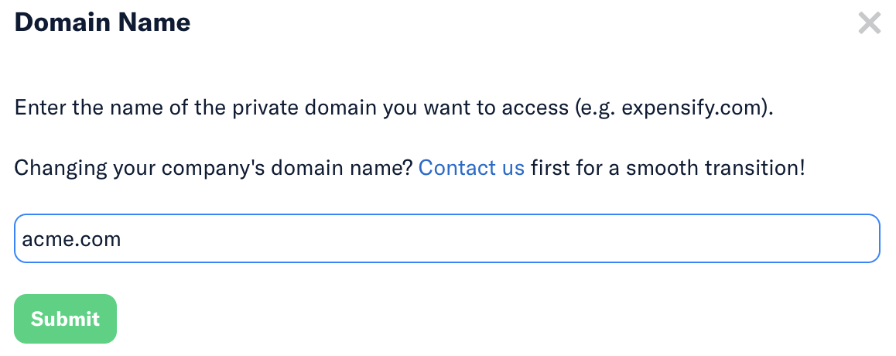Follow the blue Contact us hyperlink
The width and height of the screenshot is (896, 356).
471,167
